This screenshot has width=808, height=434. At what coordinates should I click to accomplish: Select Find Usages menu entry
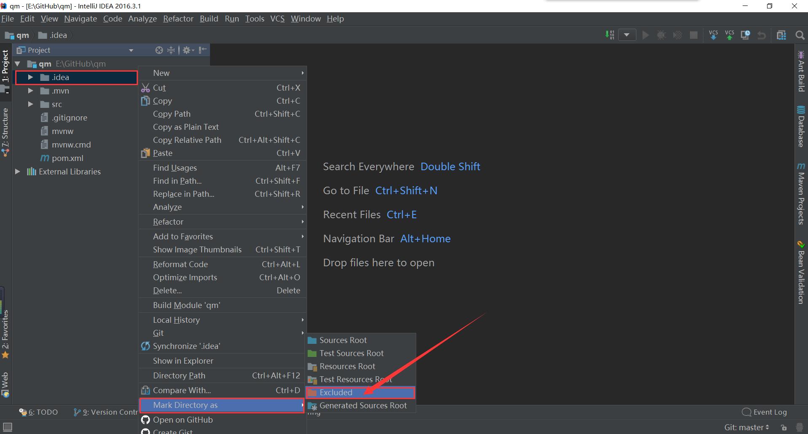coord(222,168)
